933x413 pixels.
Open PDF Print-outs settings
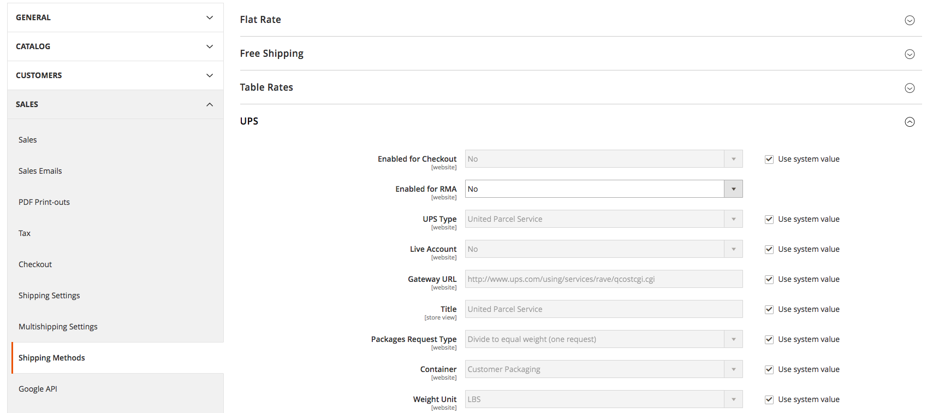point(44,202)
